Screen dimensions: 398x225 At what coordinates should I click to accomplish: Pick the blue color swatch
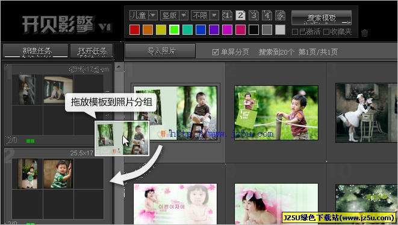click(x=201, y=30)
